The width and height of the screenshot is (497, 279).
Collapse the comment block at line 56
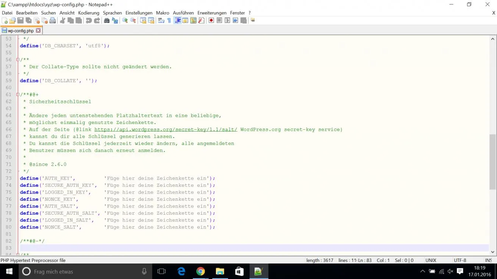pyautogui.click(x=18, y=60)
